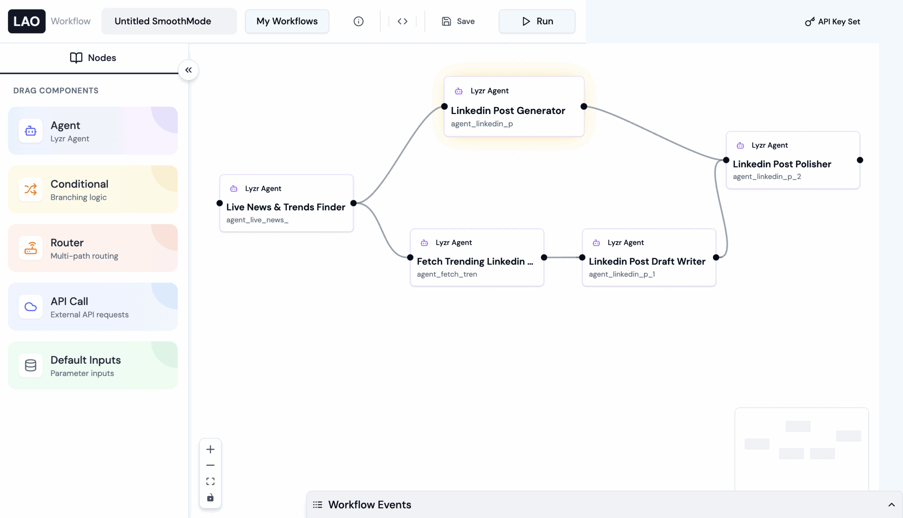Click the Save button

click(x=458, y=21)
